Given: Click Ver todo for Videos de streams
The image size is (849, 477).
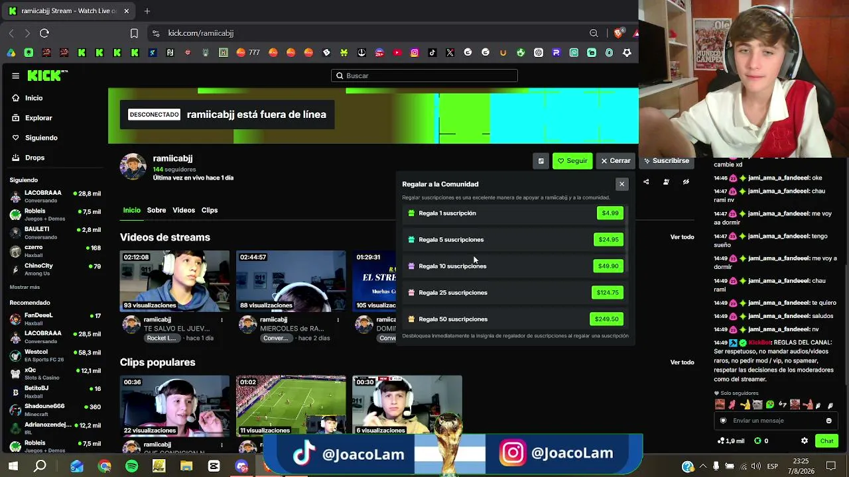Looking at the screenshot, I should click(x=682, y=237).
